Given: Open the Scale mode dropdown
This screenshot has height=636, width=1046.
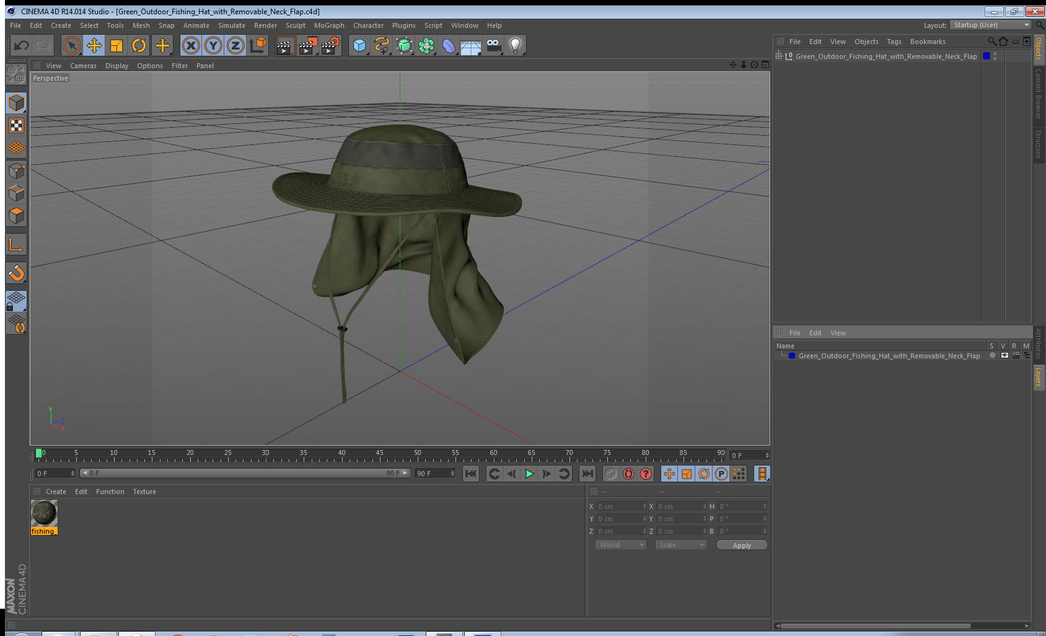Looking at the screenshot, I should pyautogui.click(x=681, y=545).
